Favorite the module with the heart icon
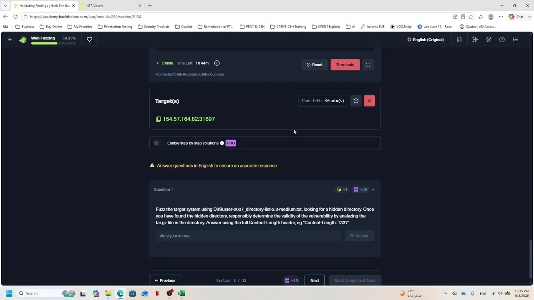 click(x=89, y=40)
